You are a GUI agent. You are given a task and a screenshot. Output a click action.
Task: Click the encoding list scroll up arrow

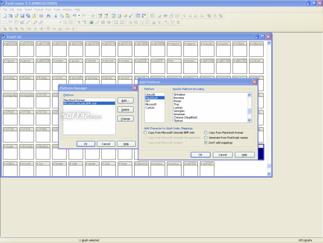(x=249, y=95)
